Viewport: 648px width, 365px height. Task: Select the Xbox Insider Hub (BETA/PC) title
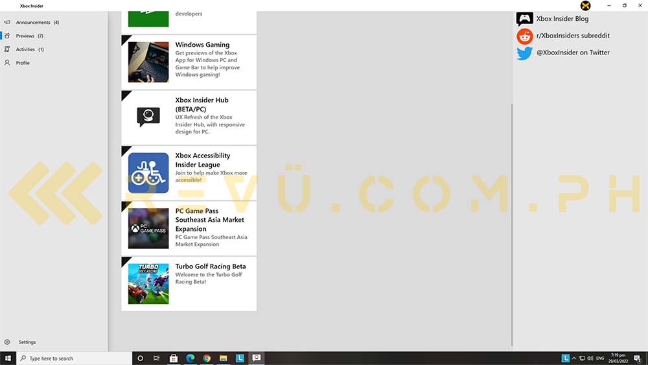202,104
